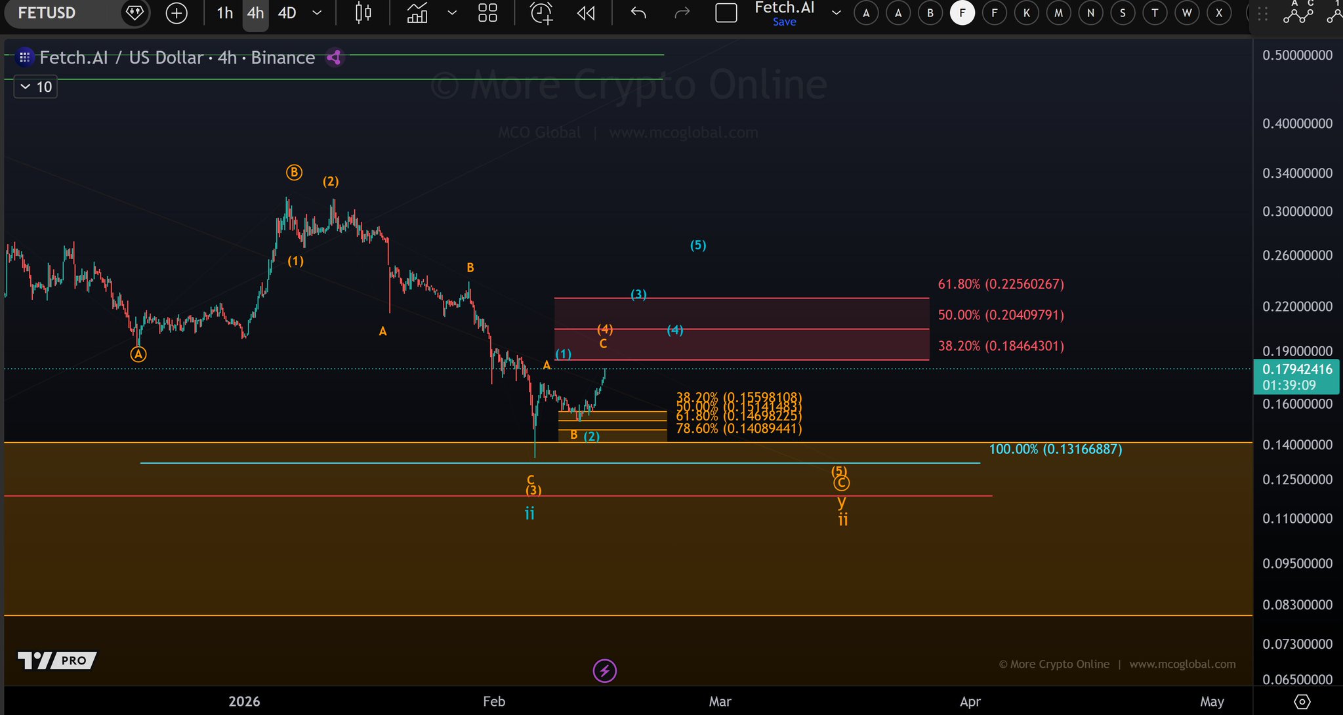1343x715 pixels.
Task: Expand the indicators favorites chevron
Action: click(452, 12)
